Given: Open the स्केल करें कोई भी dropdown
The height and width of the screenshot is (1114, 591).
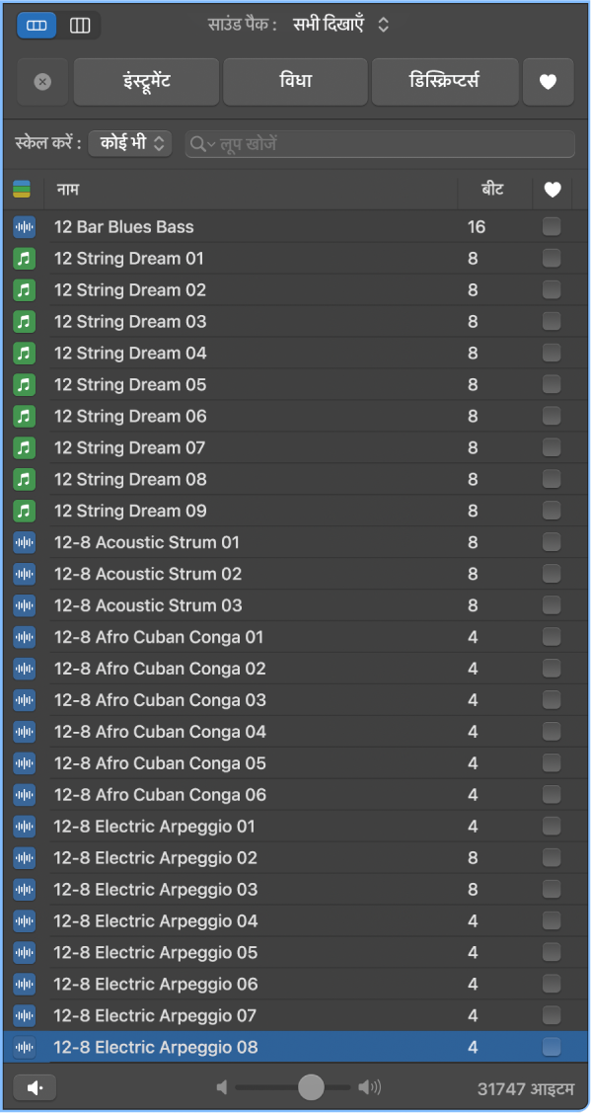Looking at the screenshot, I should click(130, 143).
